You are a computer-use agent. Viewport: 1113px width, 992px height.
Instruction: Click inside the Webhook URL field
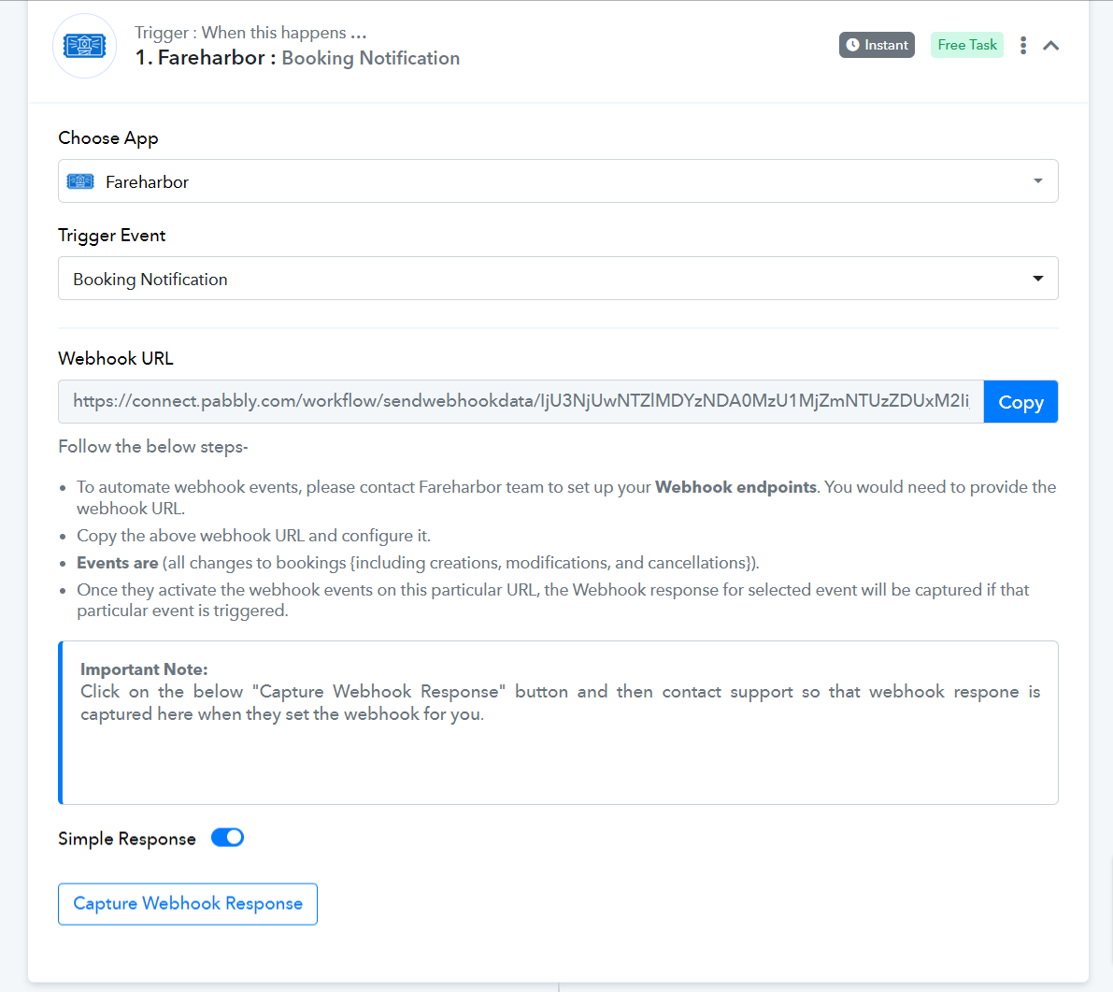click(x=521, y=402)
